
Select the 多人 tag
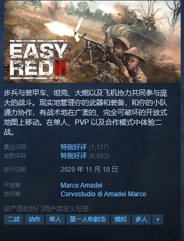(141, 219)
